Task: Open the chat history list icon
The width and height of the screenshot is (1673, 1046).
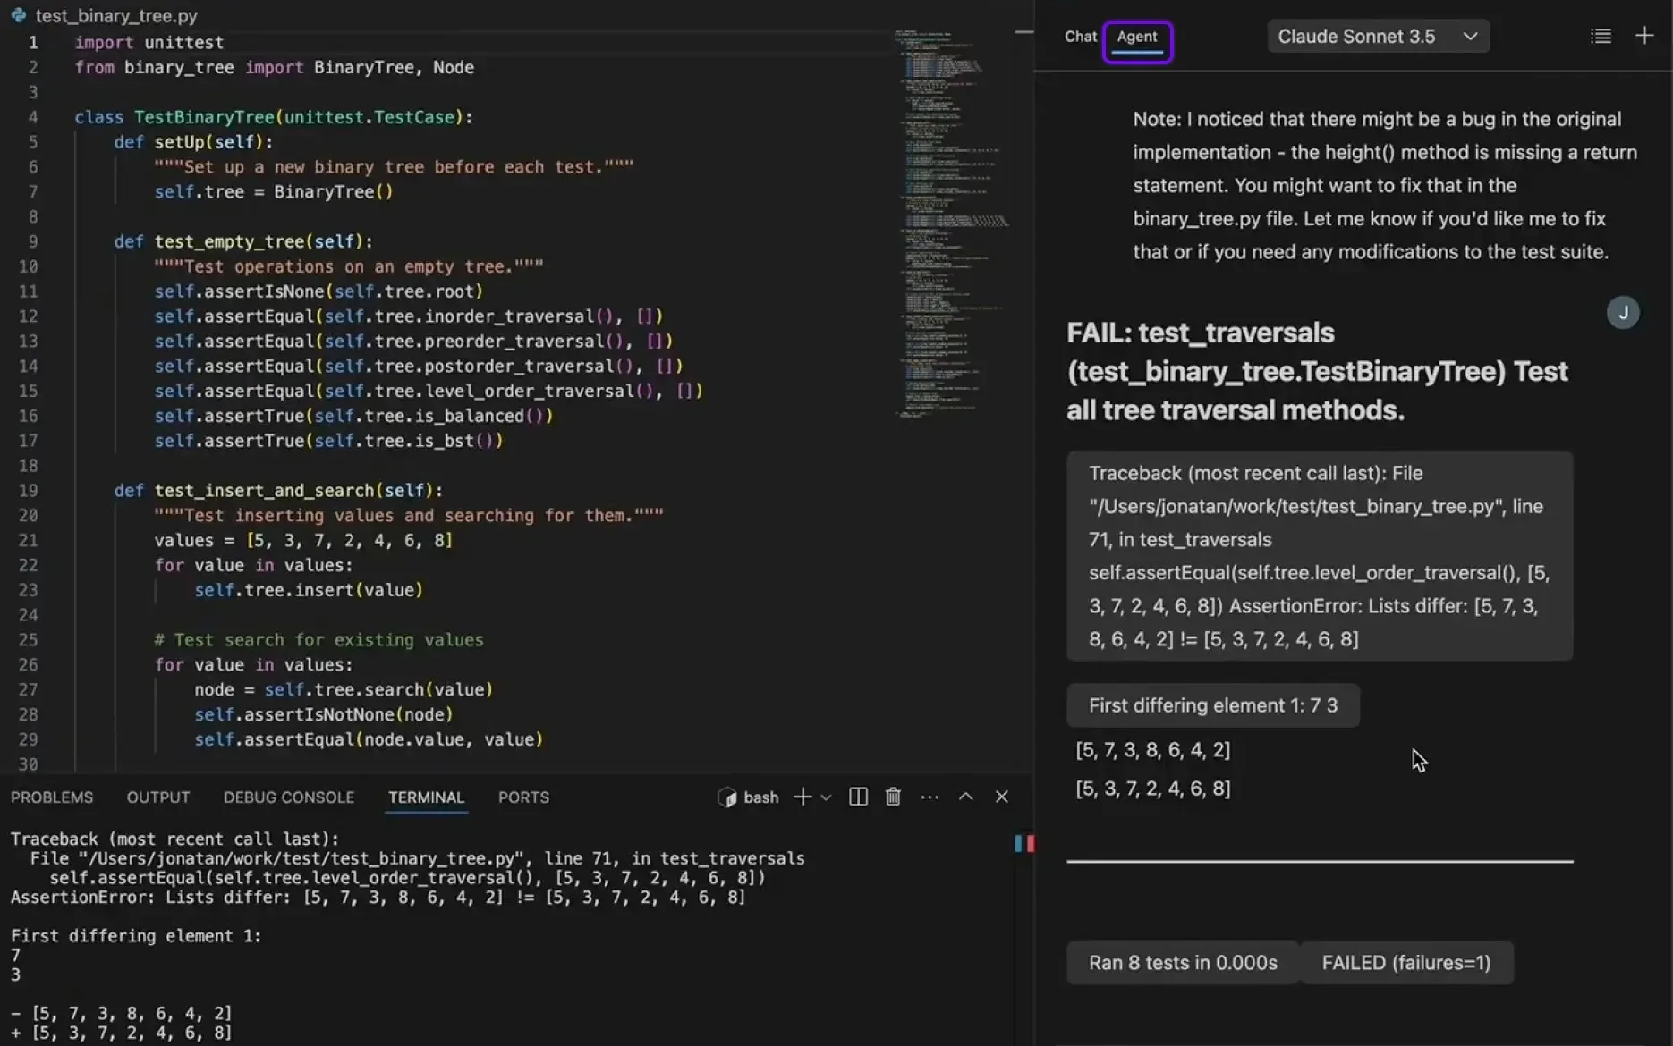Action: click(x=1601, y=36)
